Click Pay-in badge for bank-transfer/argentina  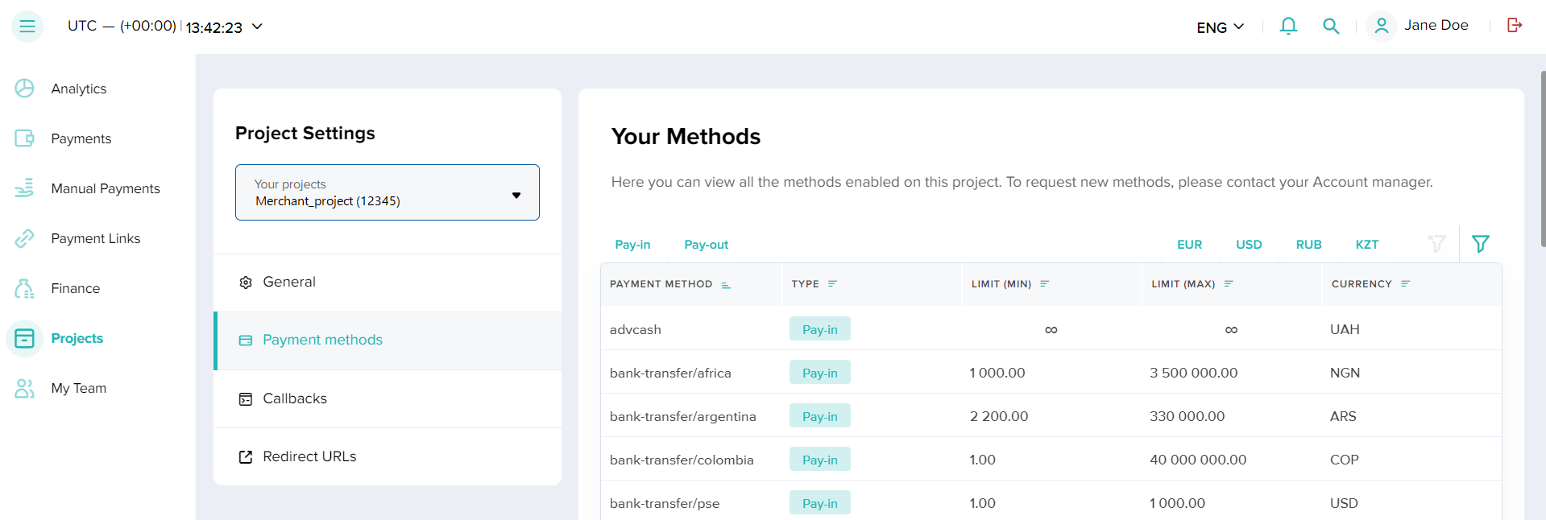820,415
